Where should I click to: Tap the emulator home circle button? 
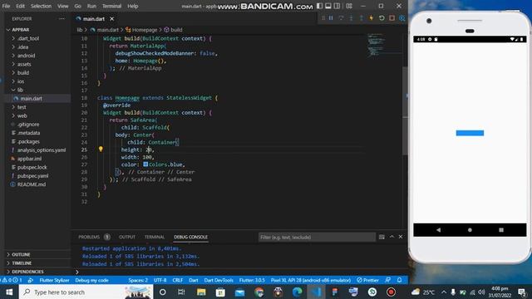(470, 230)
